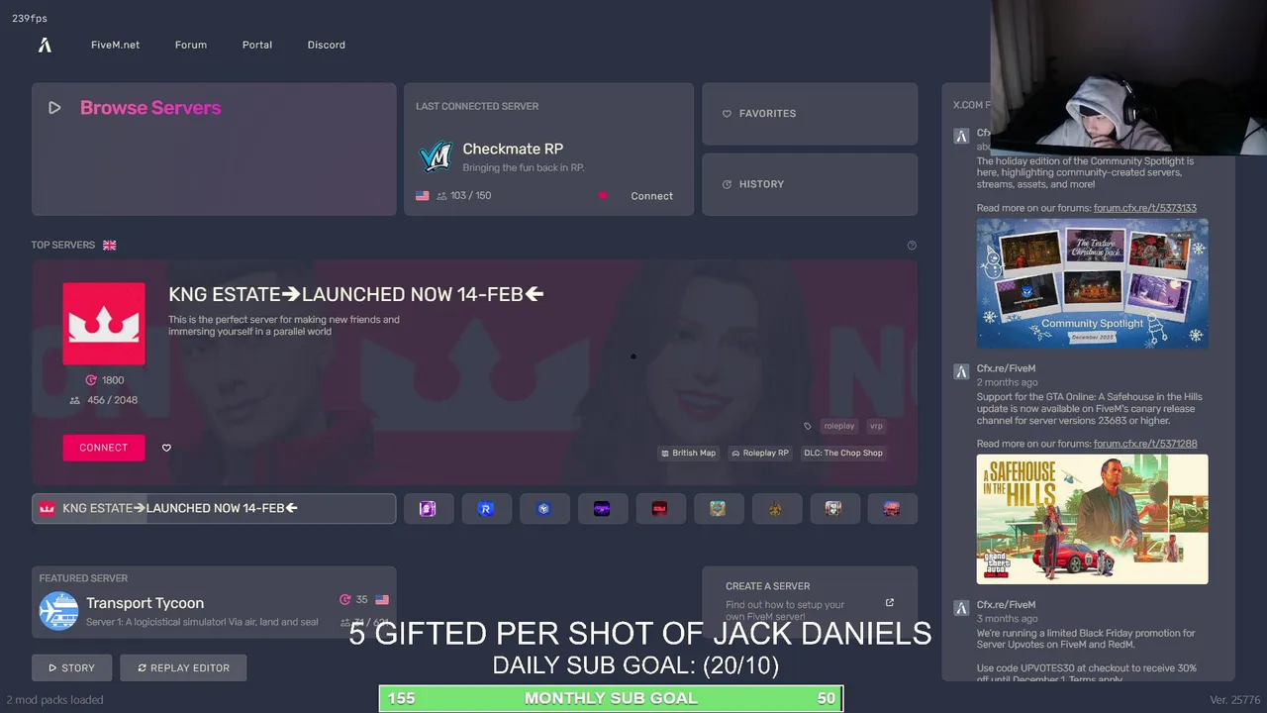Click the avatar icon of the 2-month-old post
Viewport: 1267px width, 713px height.
(960, 372)
